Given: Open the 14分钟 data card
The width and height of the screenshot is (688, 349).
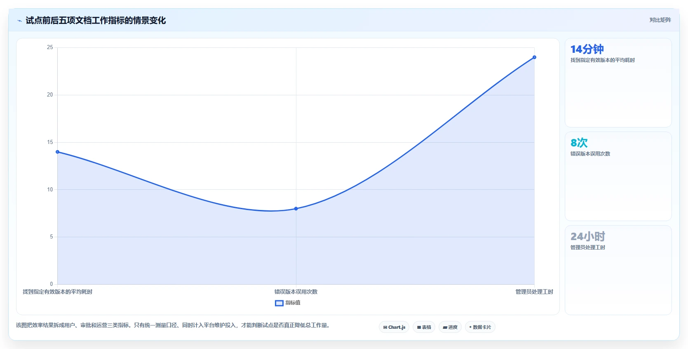Looking at the screenshot, I should pyautogui.click(x=618, y=83).
